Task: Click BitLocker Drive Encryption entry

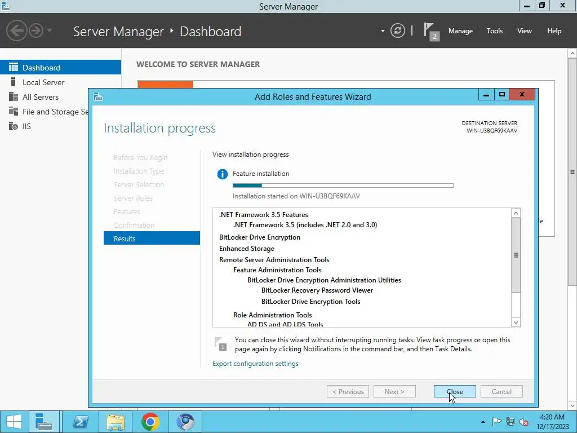Action: click(260, 237)
